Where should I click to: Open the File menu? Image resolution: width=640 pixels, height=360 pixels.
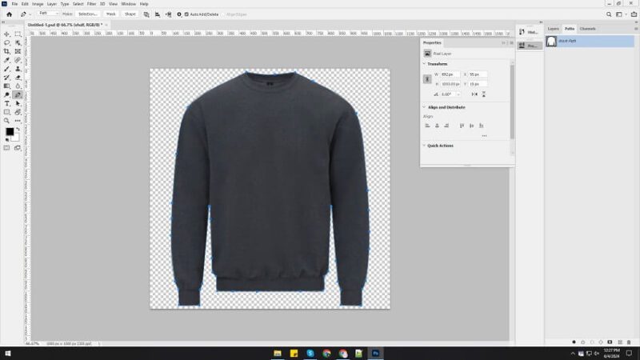(14, 4)
